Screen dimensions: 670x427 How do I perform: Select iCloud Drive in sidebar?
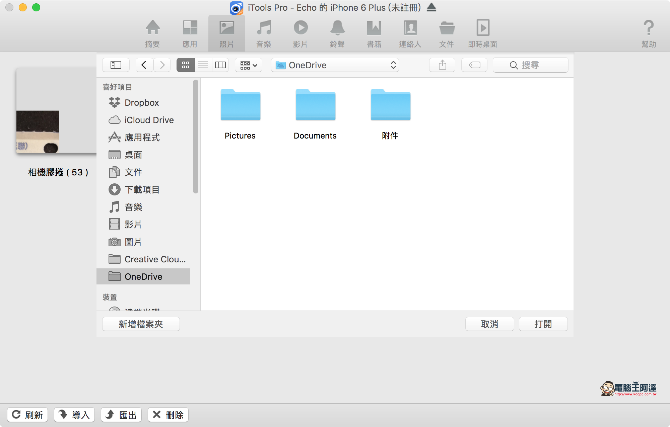(x=149, y=120)
